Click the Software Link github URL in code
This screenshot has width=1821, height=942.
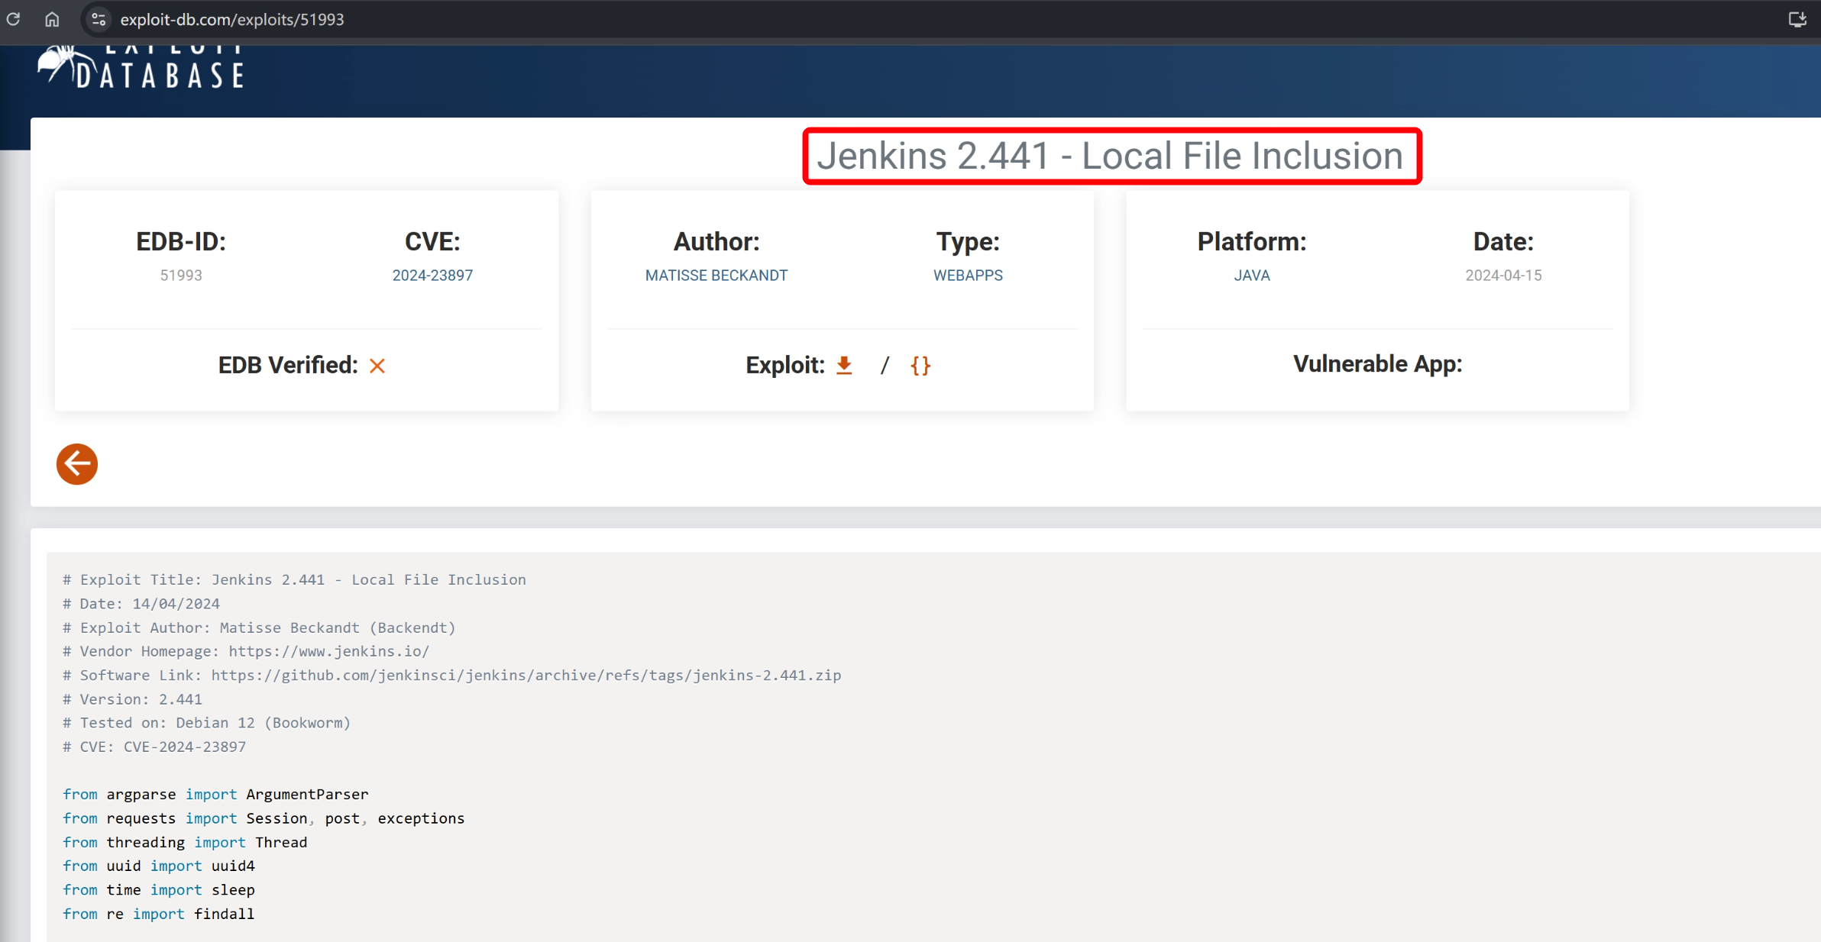tap(526, 676)
